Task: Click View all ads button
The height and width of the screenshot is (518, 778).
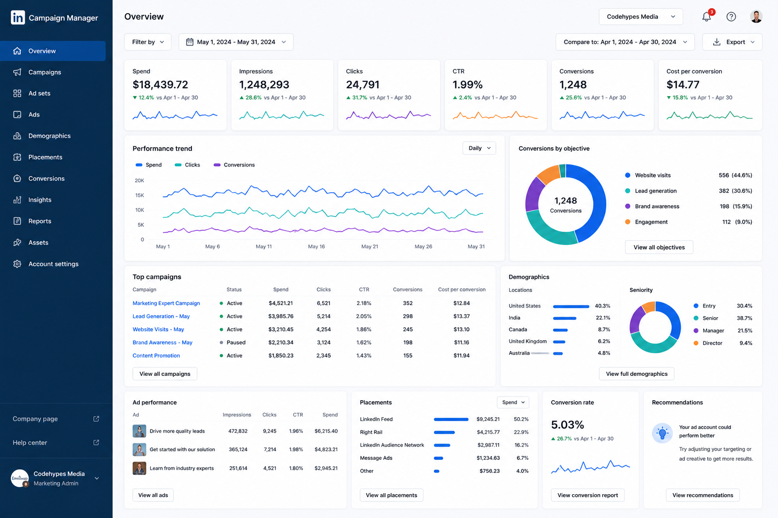Action: (x=153, y=495)
